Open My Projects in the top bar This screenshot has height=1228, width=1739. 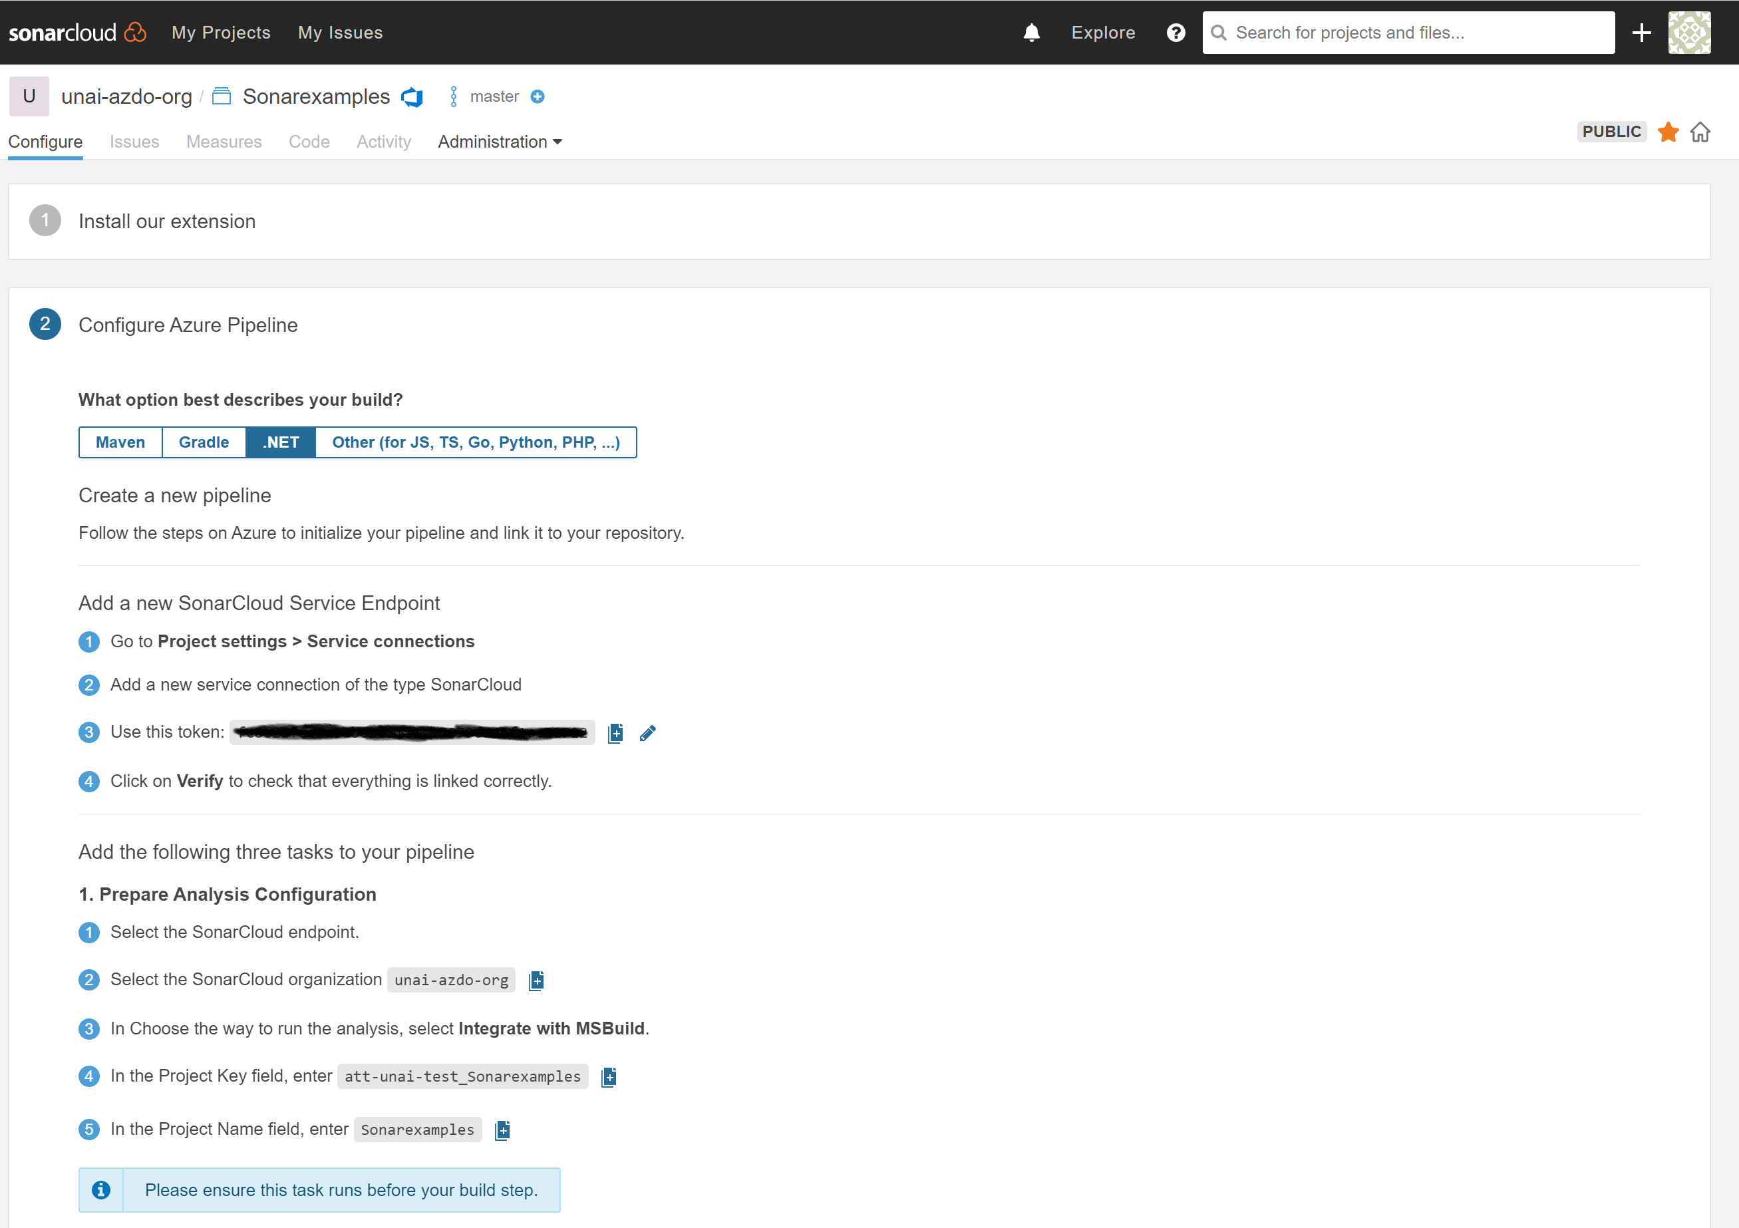click(x=220, y=33)
